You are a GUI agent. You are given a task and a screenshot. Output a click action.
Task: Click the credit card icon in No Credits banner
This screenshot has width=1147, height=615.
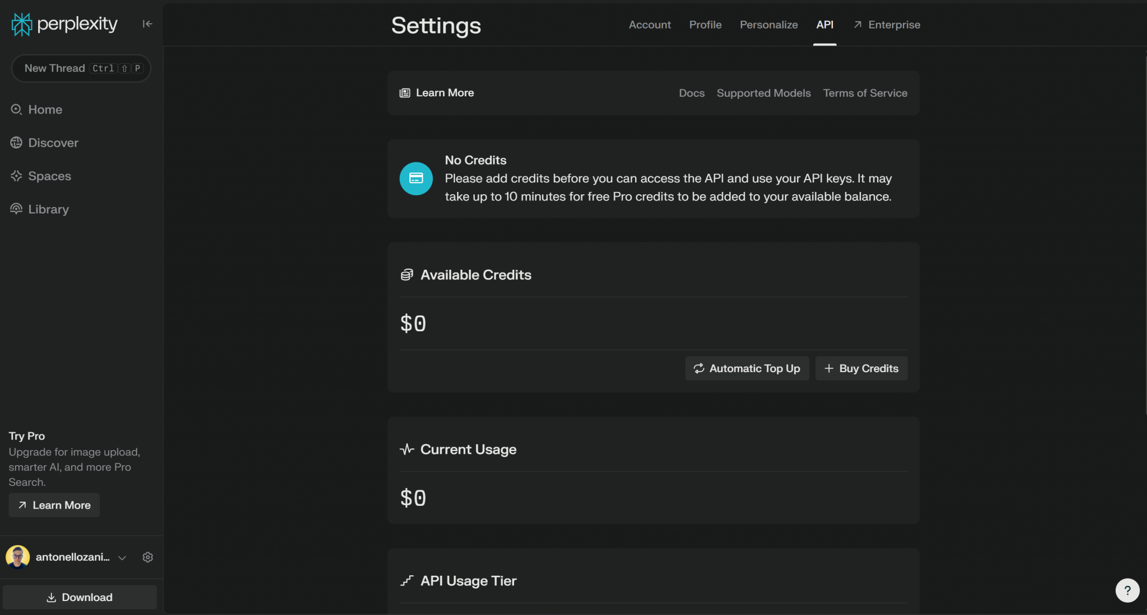tap(416, 179)
